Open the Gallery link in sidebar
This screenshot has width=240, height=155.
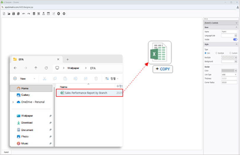coord(25,95)
